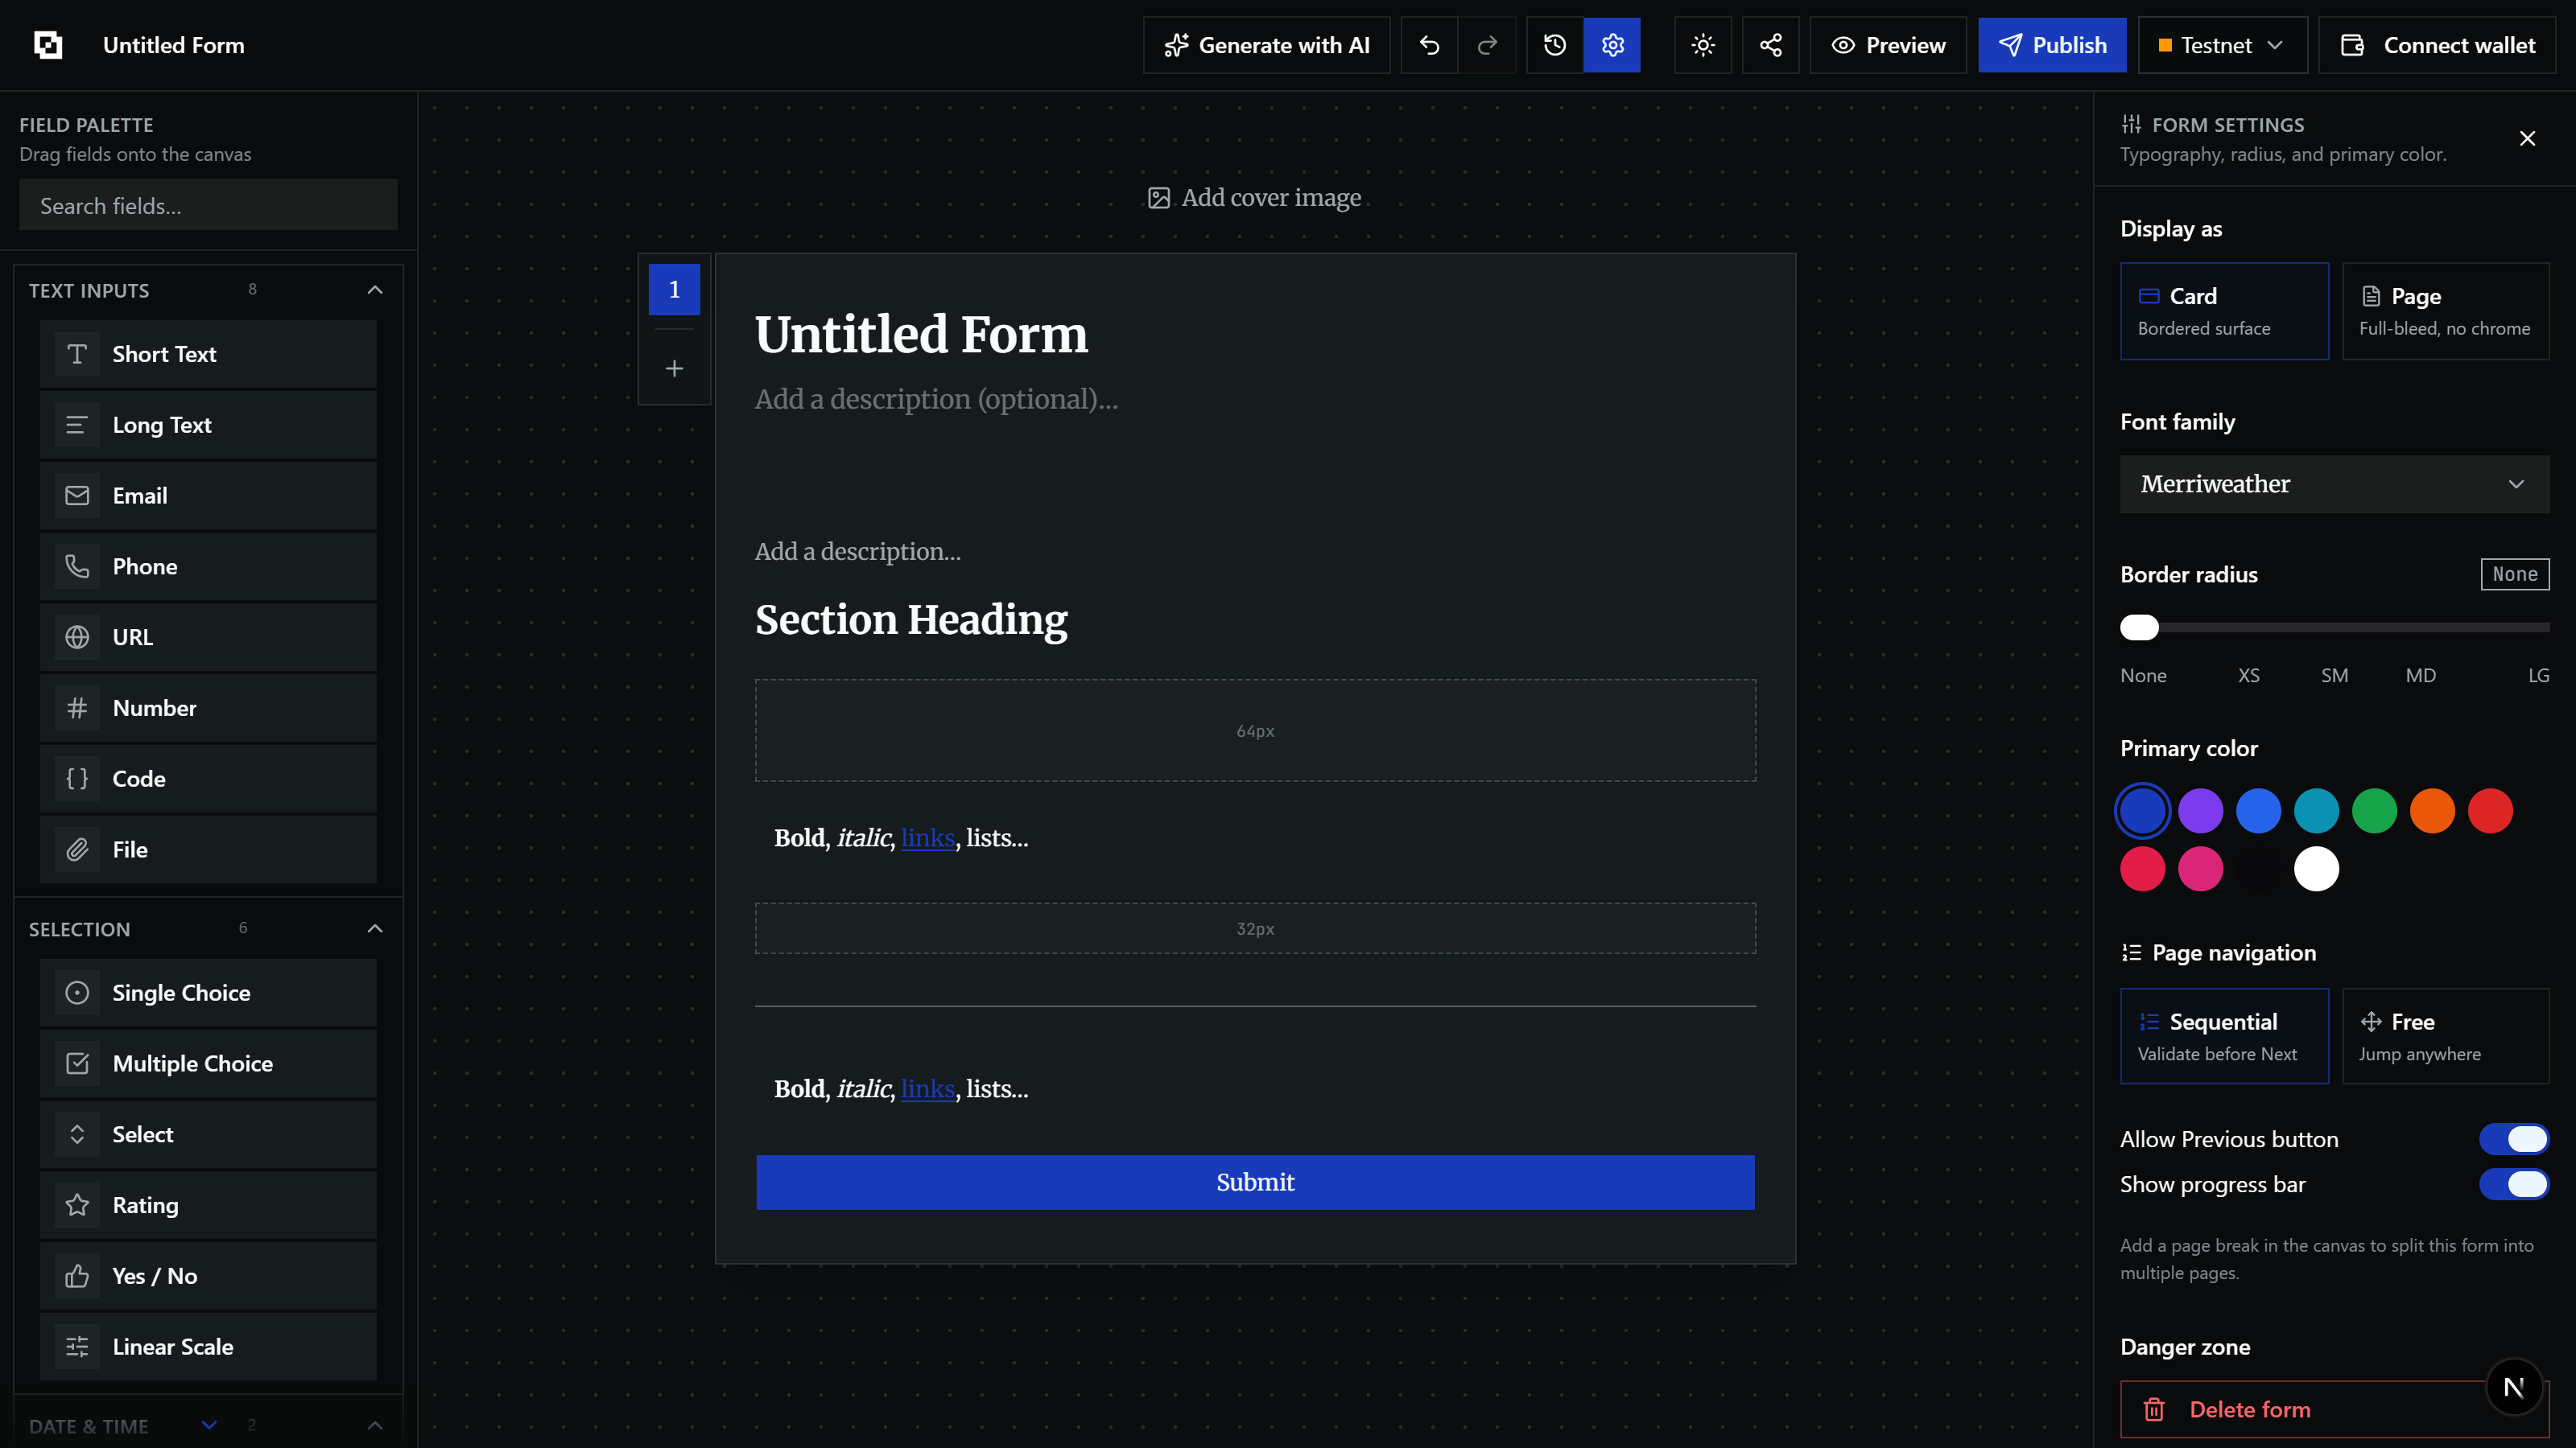Toggle the form settings gear icon
The image size is (2576, 1448).
1612,45
